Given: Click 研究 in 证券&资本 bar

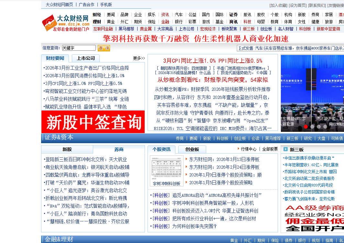Looking at the screenshot, I should point(308,138).
